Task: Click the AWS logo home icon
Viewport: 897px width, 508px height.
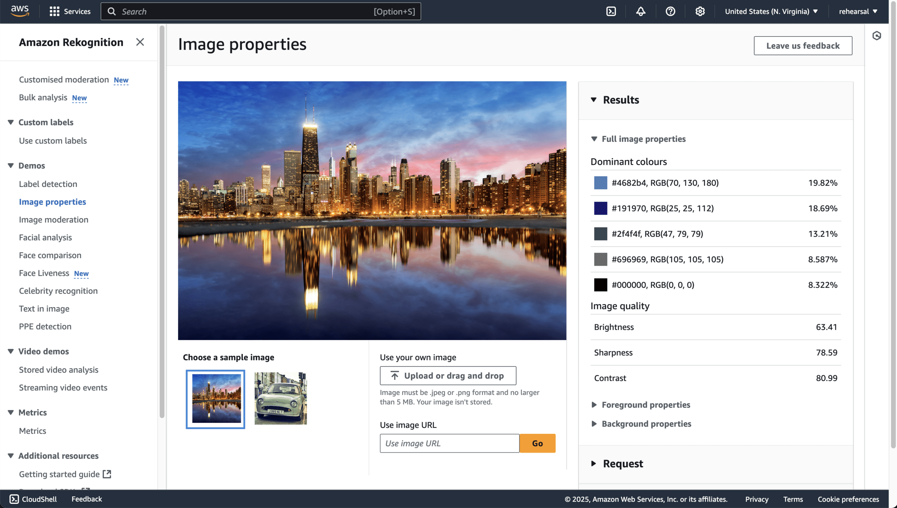Action: coord(20,11)
